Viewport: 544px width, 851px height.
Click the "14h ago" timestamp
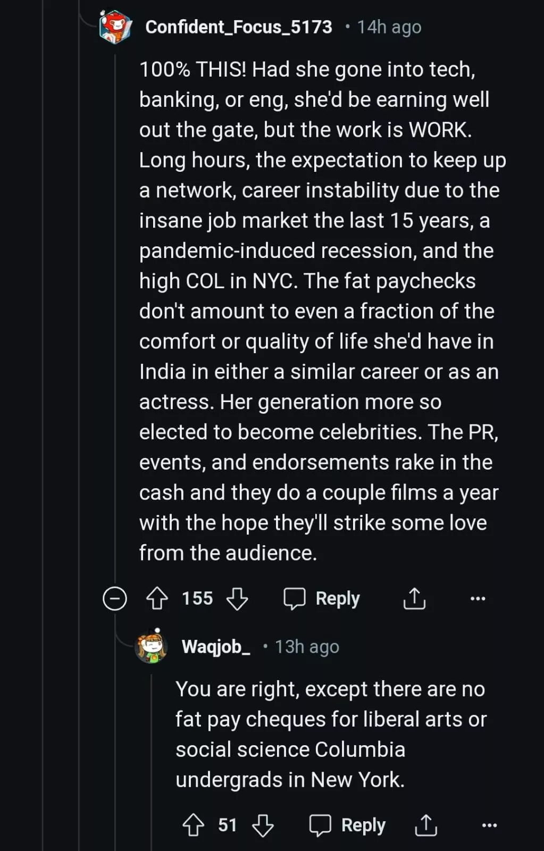[x=389, y=27]
